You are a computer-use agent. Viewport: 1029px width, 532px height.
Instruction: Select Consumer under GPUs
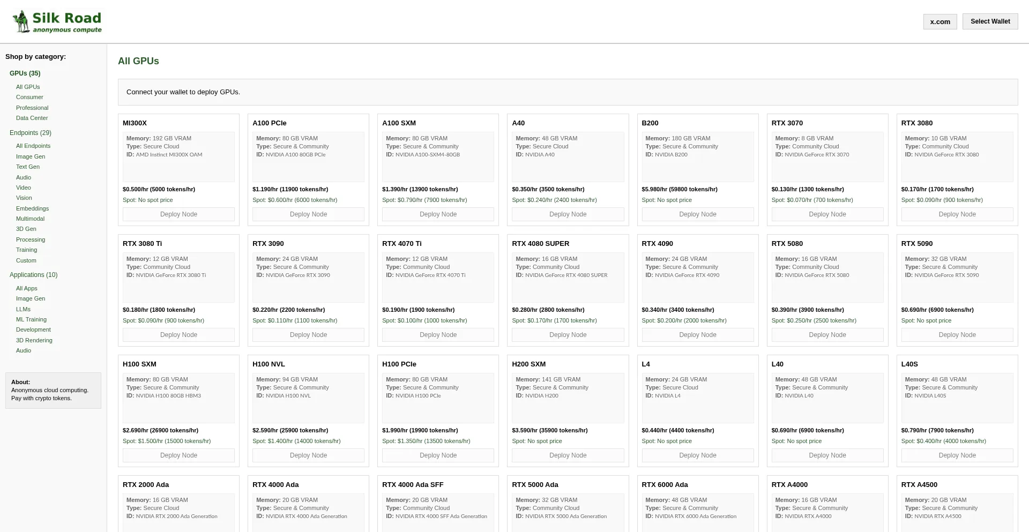pyautogui.click(x=29, y=97)
